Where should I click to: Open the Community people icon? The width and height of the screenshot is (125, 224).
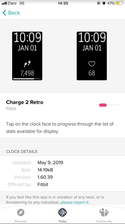pos(104,213)
